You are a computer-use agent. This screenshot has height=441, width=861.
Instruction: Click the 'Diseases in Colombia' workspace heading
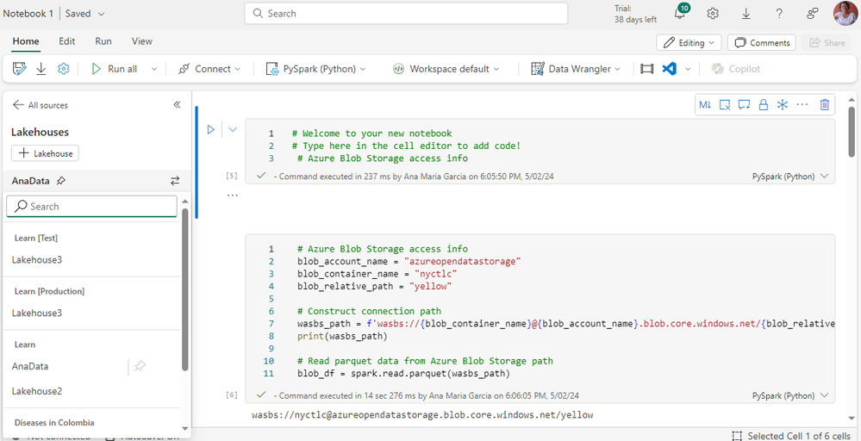(x=54, y=422)
